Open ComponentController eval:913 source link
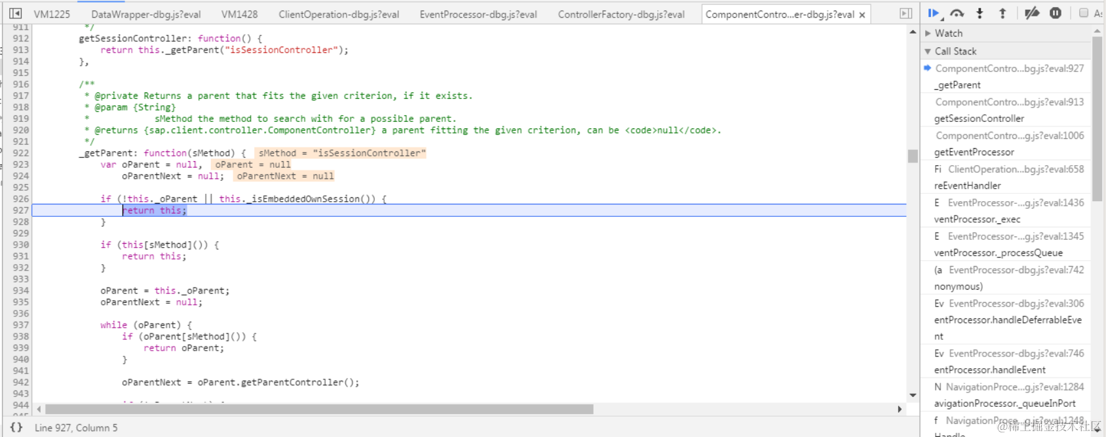This screenshot has width=1106, height=437. pos(1009,102)
